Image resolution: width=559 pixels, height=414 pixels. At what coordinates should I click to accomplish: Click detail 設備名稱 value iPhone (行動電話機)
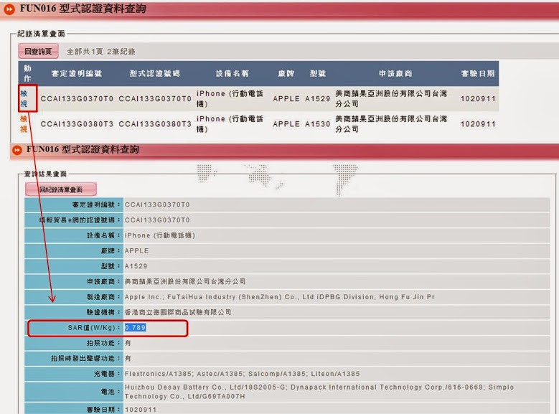click(160, 235)
